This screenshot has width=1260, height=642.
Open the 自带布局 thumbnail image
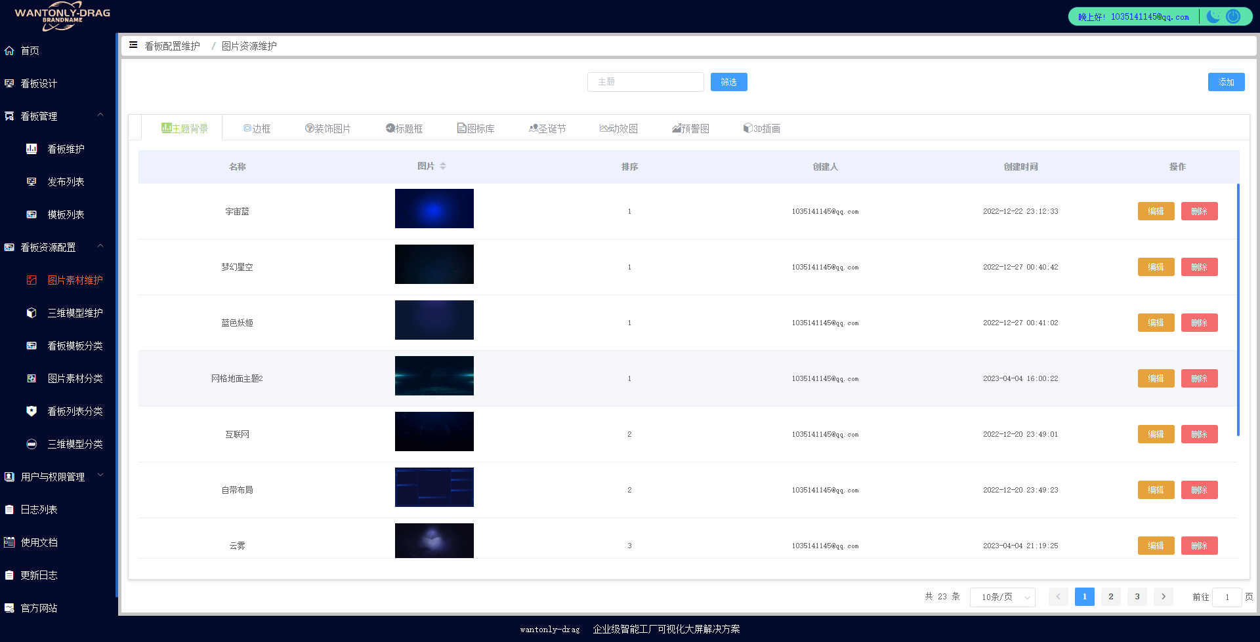[x=434, y=487]
